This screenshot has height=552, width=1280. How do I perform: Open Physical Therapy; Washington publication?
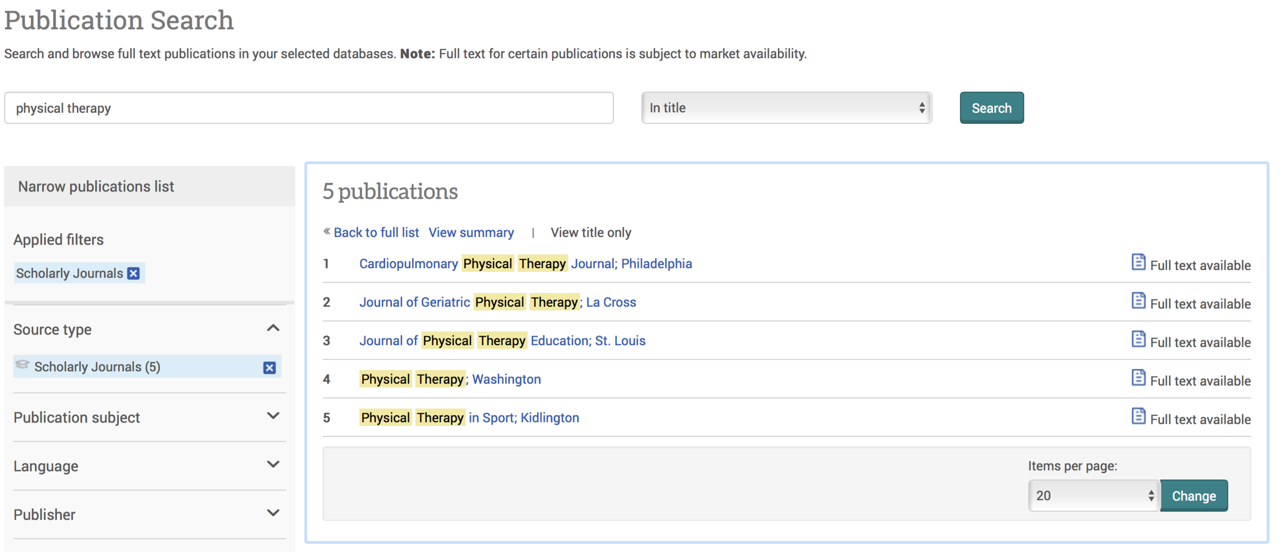coord(450,379)
